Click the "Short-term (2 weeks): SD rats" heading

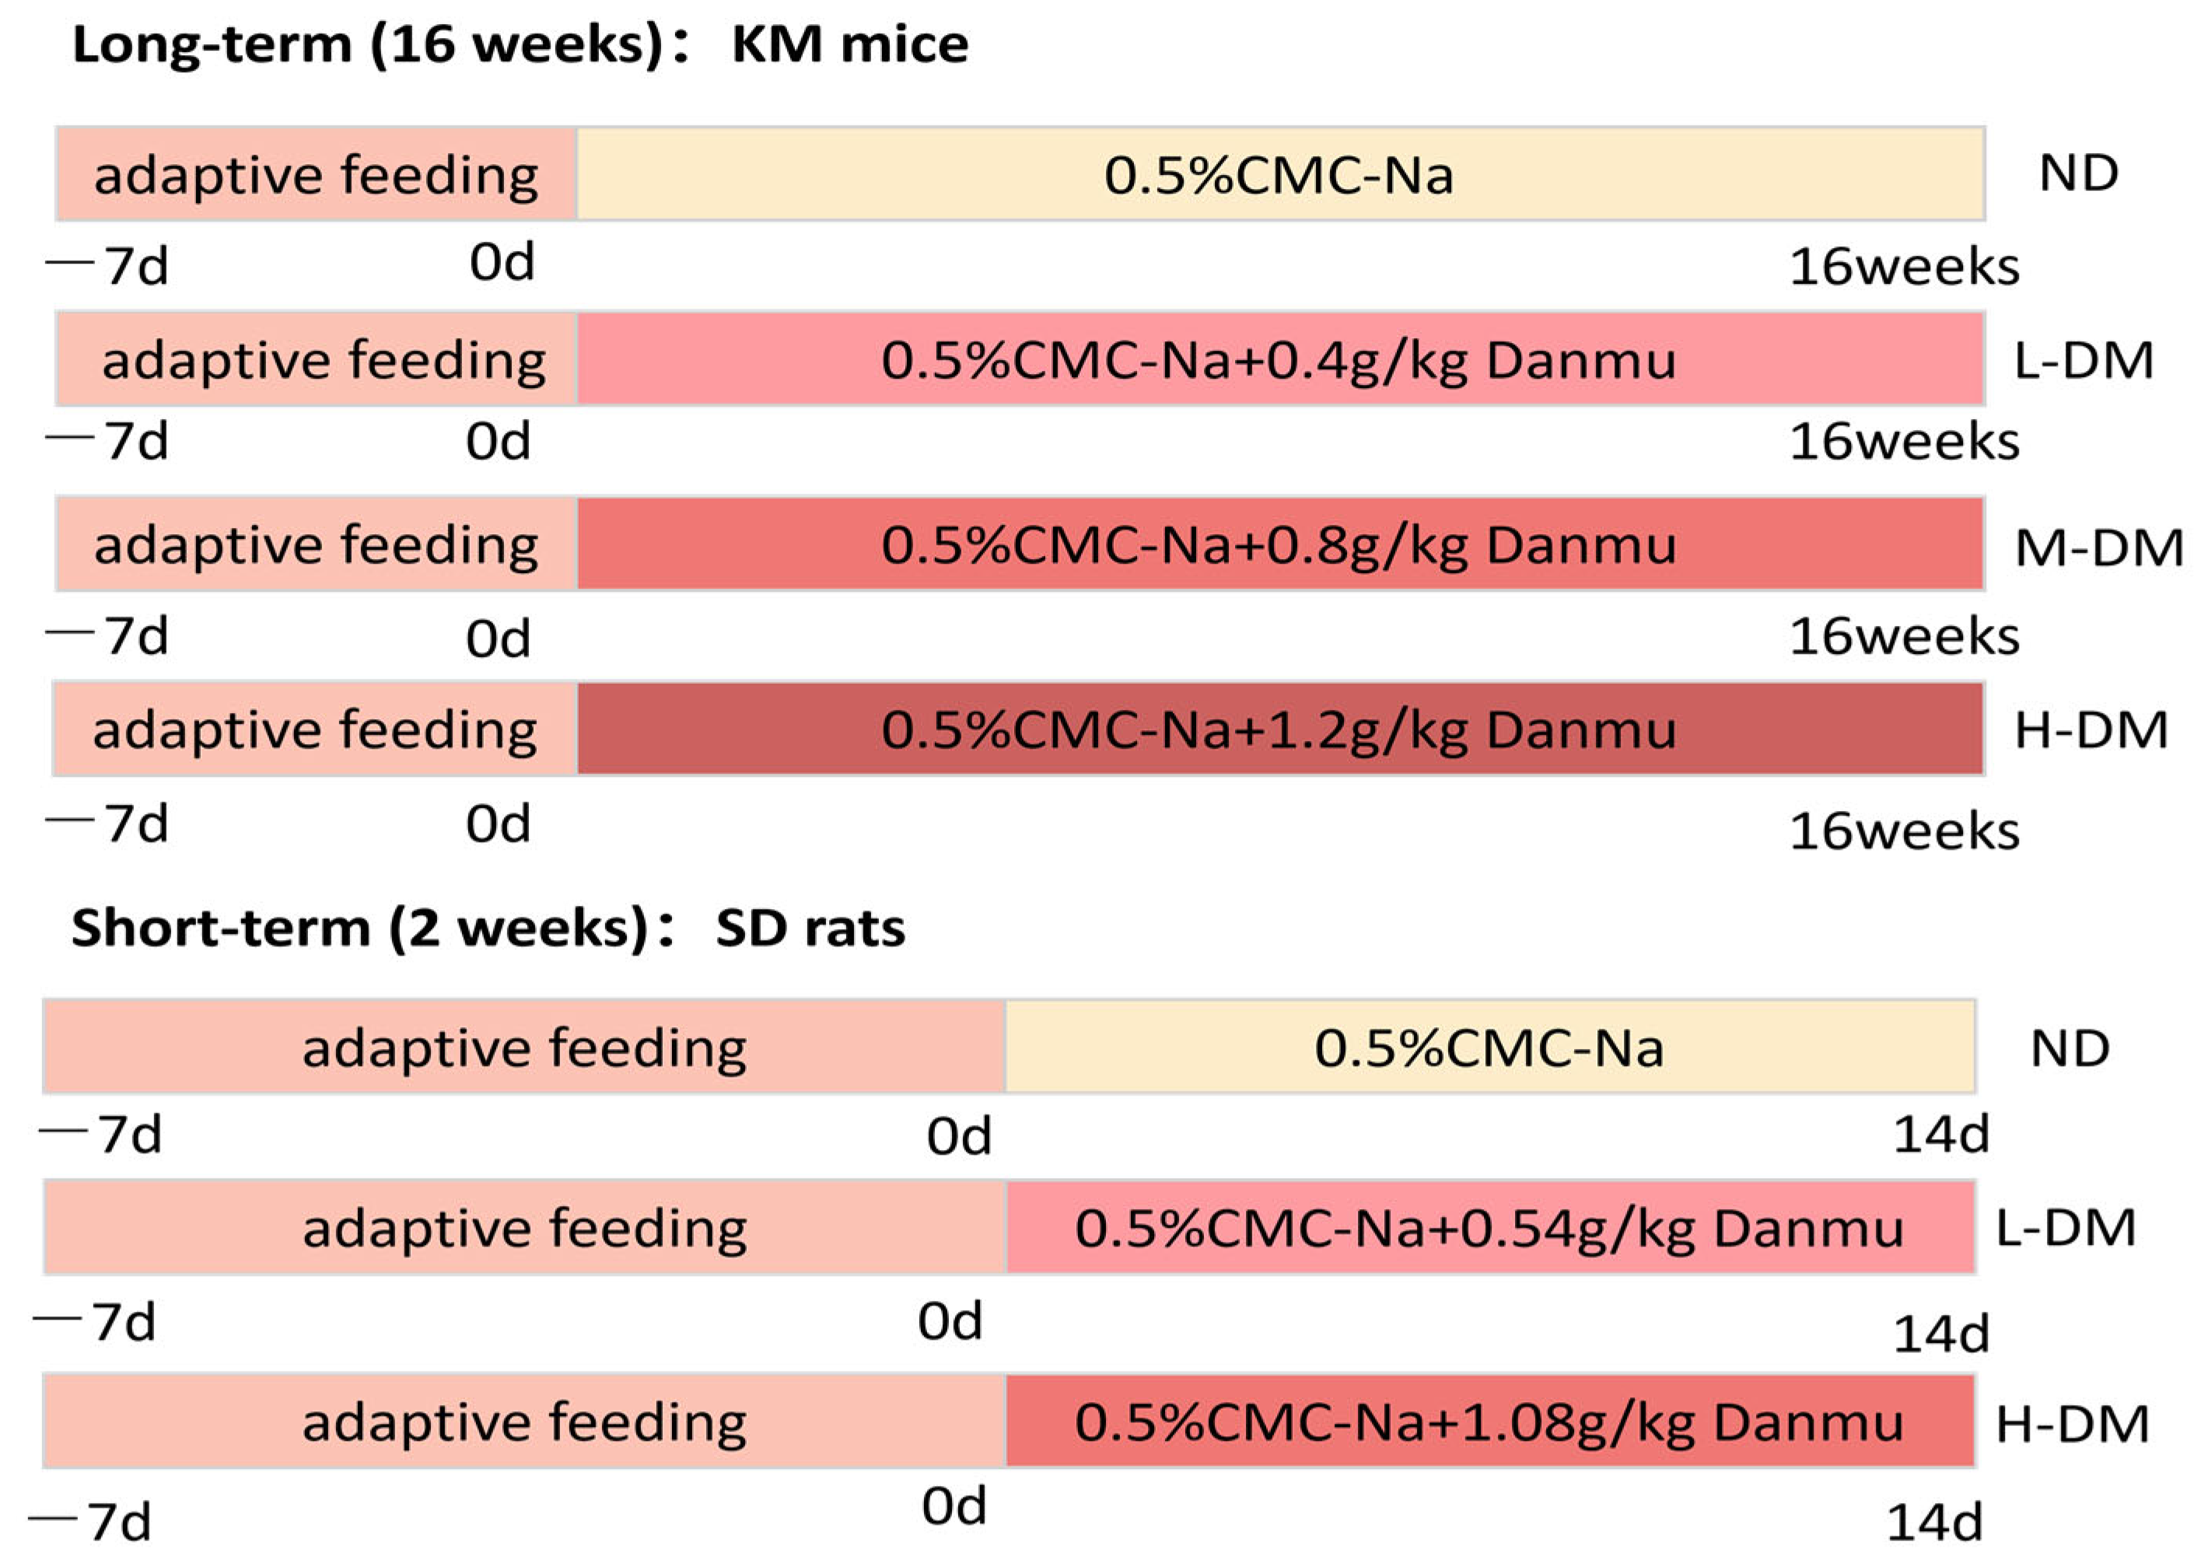click(x=488, y=928)
